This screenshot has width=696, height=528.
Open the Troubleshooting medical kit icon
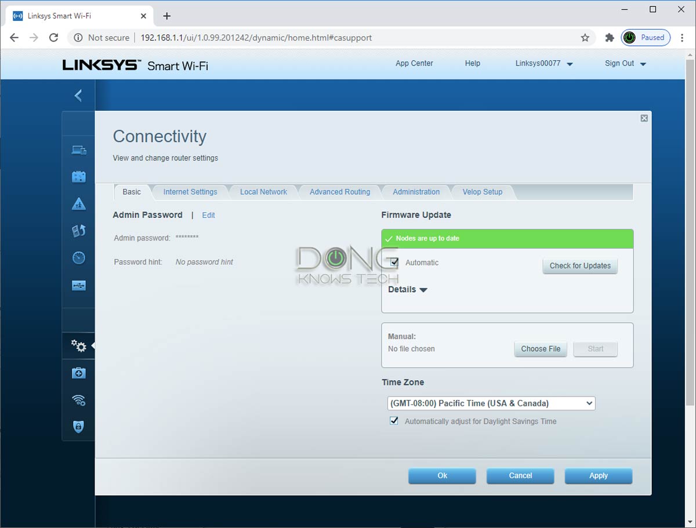coord(78,373)
